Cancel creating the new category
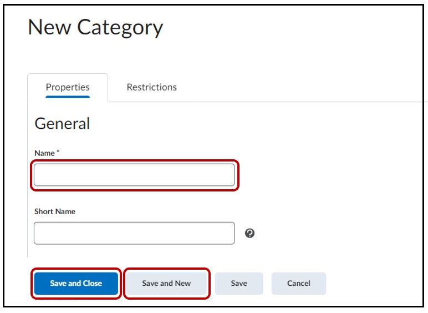The height and width of the screenshot is (313, 428). tap(298, 283)
